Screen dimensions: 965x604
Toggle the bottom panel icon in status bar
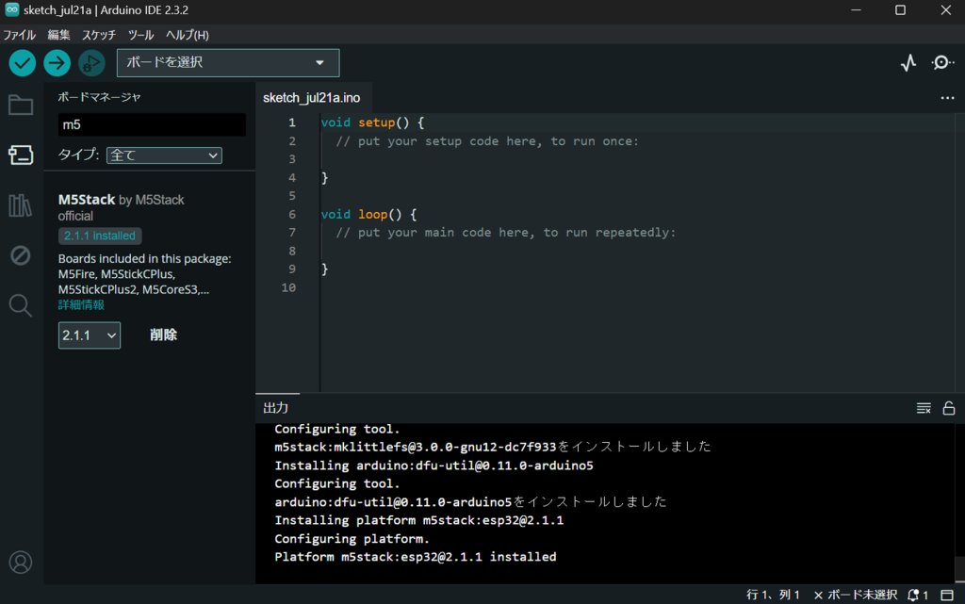coord(947,595)
